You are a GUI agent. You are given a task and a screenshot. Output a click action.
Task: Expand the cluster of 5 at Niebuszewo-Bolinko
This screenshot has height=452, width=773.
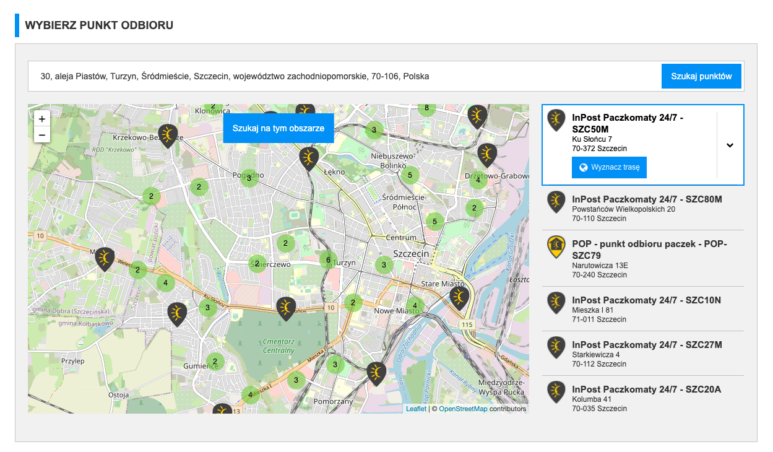click(408, 175)
